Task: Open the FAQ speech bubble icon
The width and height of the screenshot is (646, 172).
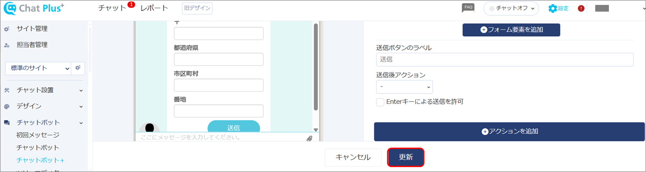Action: [468, 8]
